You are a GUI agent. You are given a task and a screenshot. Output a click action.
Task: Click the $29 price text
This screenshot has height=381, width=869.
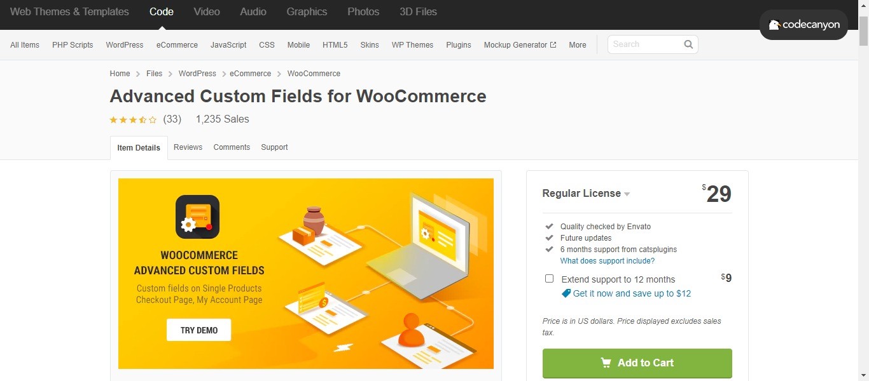click(717, 194)
